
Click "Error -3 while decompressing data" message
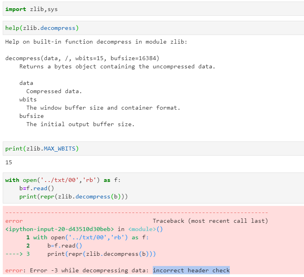click(90, 270)
